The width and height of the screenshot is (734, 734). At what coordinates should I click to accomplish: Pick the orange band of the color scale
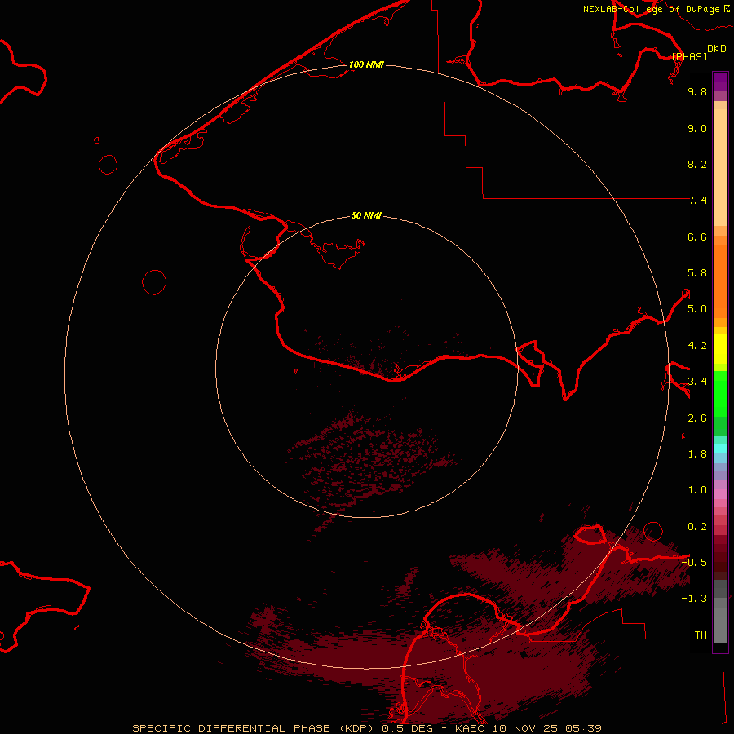pos(720,281)
